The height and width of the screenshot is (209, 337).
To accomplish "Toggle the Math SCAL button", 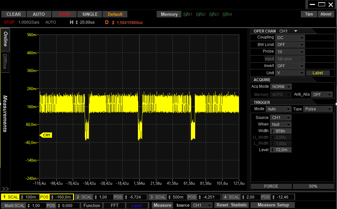I will 13,206.
